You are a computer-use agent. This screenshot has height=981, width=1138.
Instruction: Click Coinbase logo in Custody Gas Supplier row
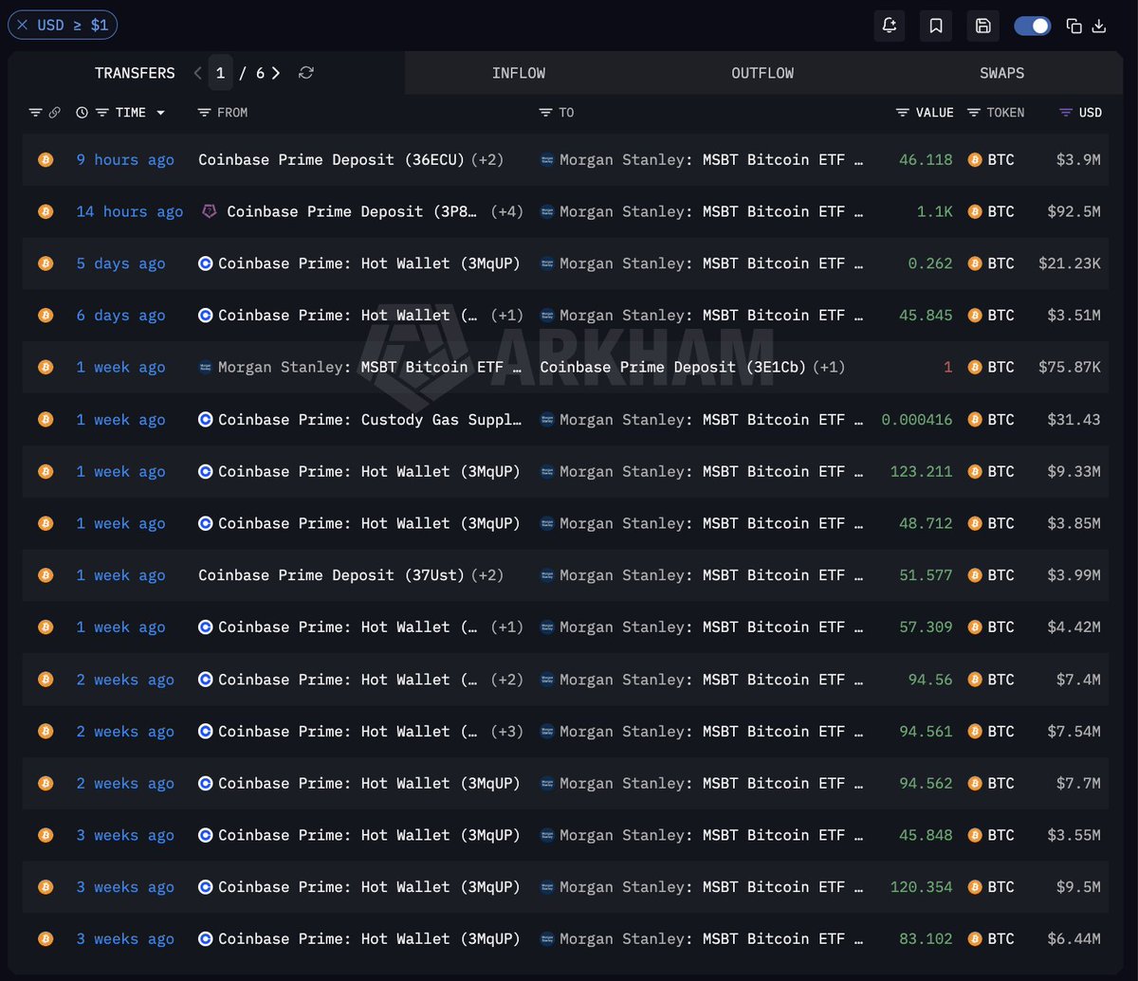click(x=206, y=420)
